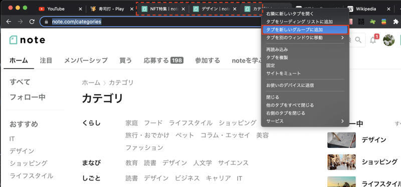Switch to the 寿司打 - Play tab

(112, 9)
